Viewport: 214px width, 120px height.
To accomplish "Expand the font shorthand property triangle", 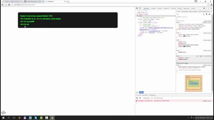I will point(183,35).
